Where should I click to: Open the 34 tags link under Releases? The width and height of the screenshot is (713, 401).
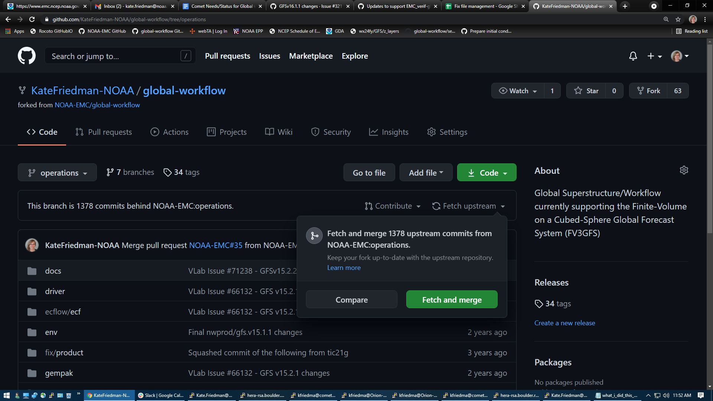[x=553, y=304]
